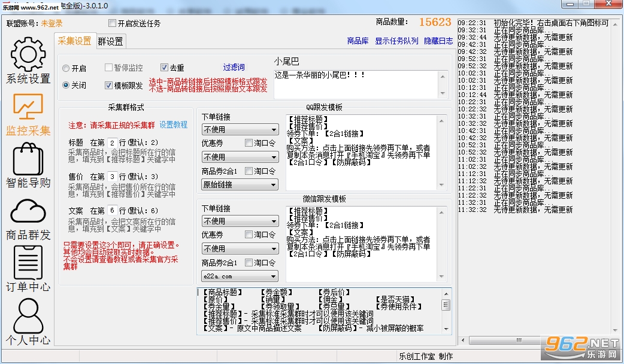This screenshot has width=624, height=364.
Task: Expand 微信 优惠券 dropdown
Action: tap(240, 248)
